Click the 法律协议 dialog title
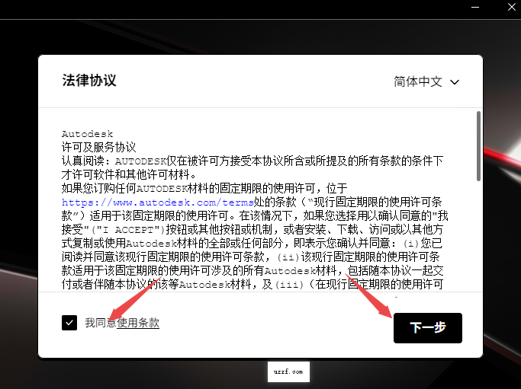 pyautogui.click(x=89, y=81)
